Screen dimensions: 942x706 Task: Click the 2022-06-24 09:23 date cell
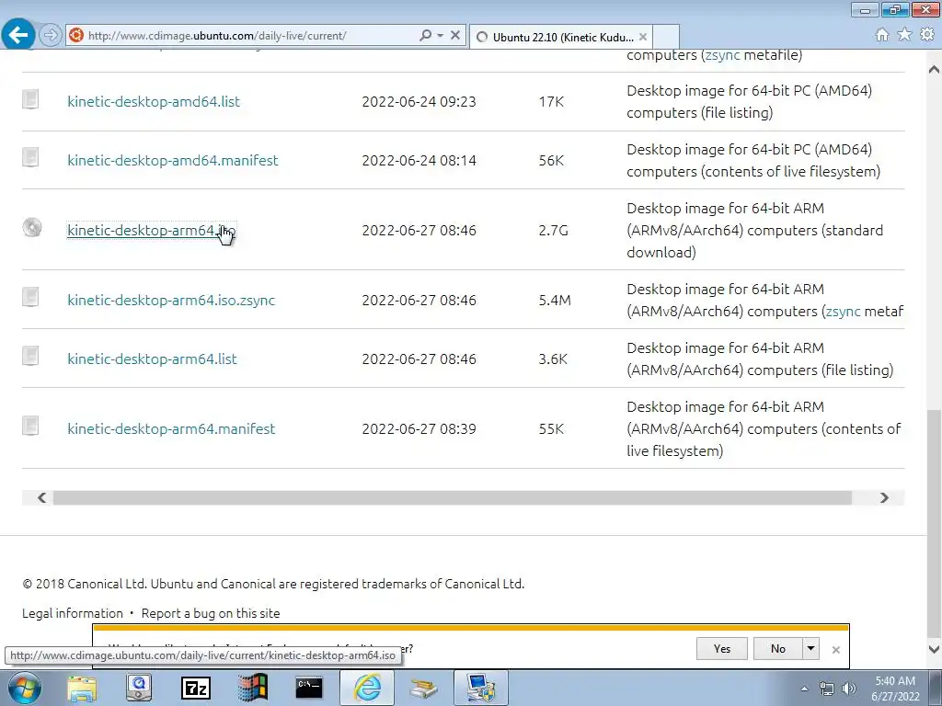pyautogui.click(x=419, y=101)
